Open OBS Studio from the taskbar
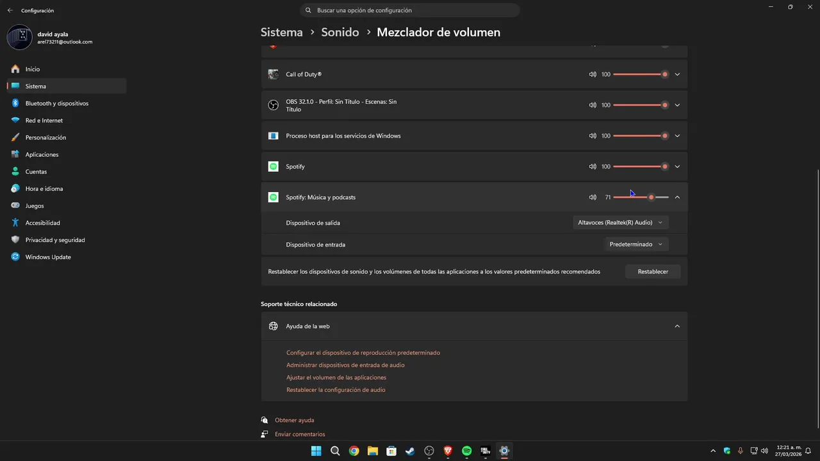Image resolution: width=820 pixels, height=461 pixels. (x=429, y=451)
